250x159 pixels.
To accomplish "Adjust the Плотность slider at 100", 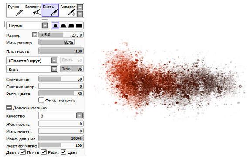I will 61,51.
